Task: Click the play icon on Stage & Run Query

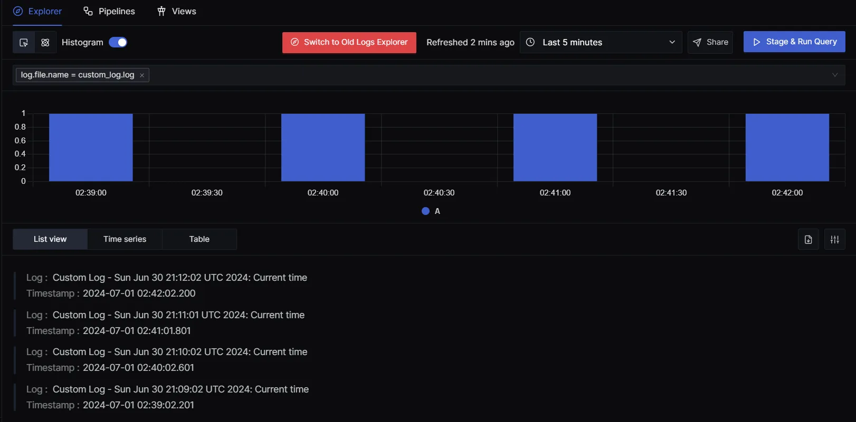Action: point(757,42)
